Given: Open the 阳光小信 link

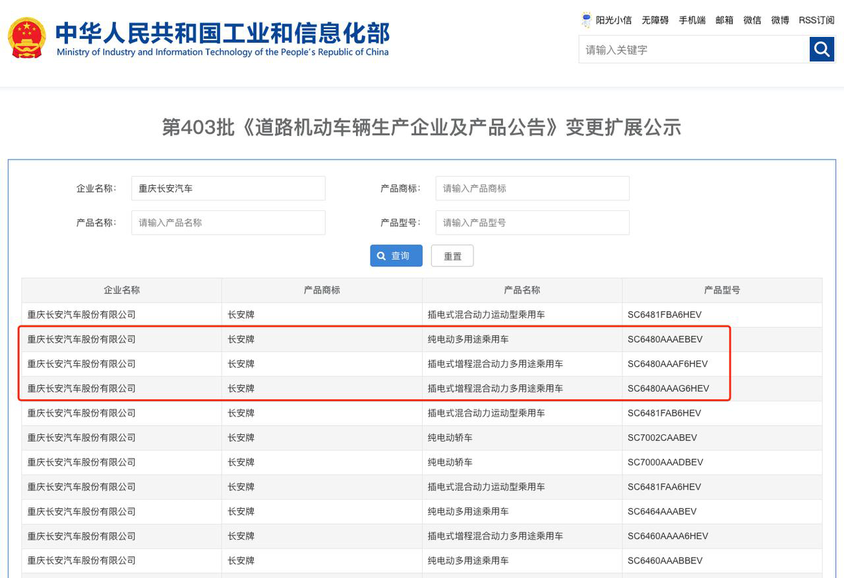Looking at the screenshot, I should 614,20.
